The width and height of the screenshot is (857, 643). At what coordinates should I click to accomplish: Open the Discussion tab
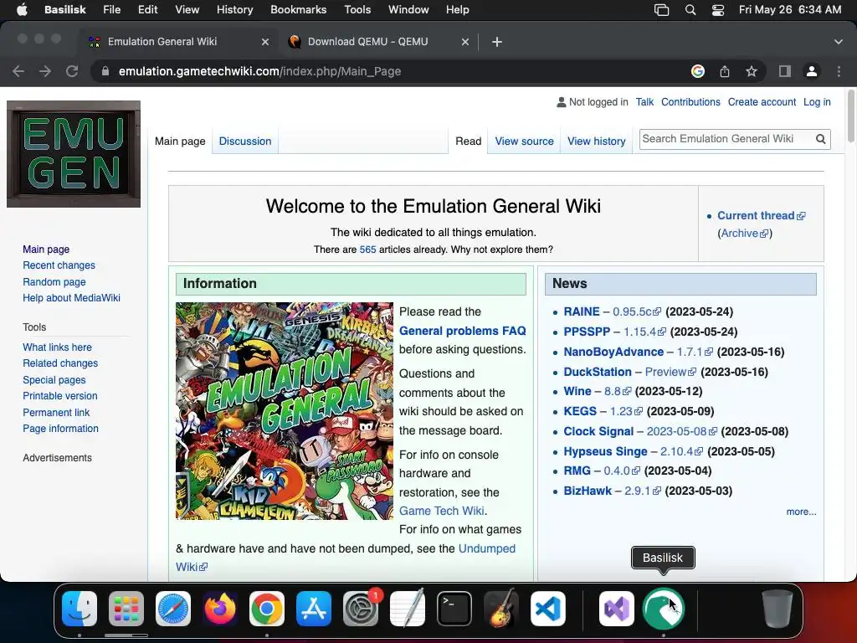pyautogui.click(x=245, y=141)
